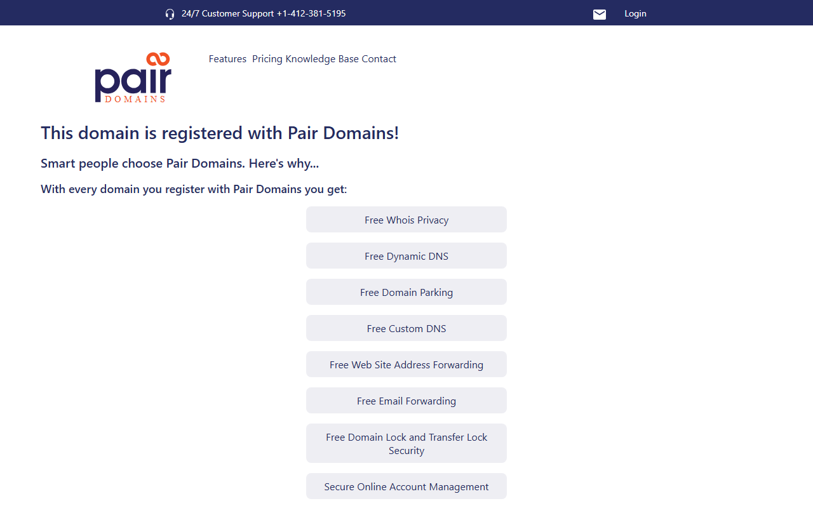Choose Free Domain Parking

click(x=406, y=292)
